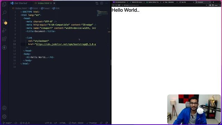Click the closing head tag line

(x=28, y=51)
